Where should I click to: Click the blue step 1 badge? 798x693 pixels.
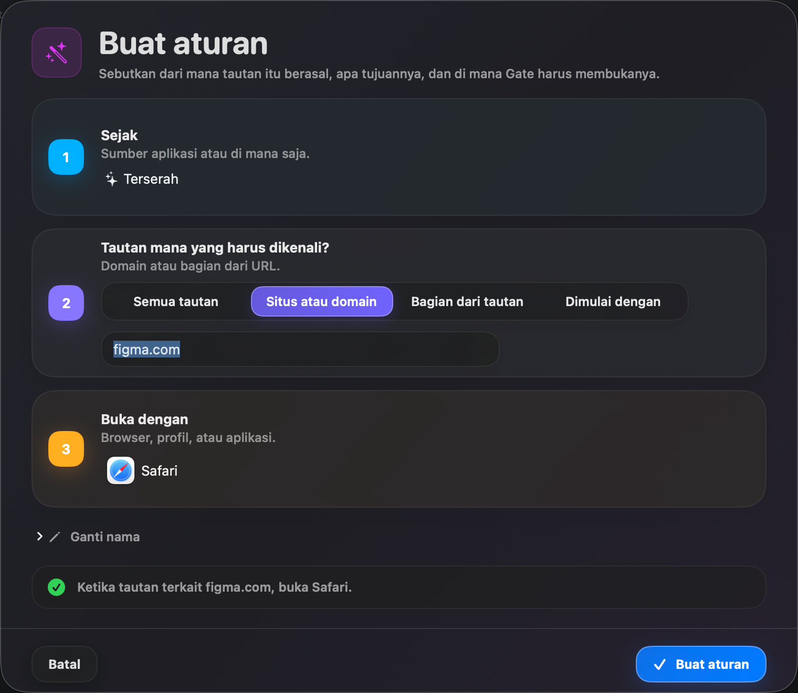(66, 157)
